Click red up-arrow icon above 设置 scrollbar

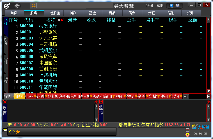tap(96, 102)
